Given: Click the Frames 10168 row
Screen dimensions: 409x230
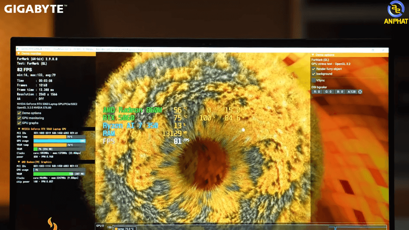Looking at the screenshot, I should pos(32,85).
